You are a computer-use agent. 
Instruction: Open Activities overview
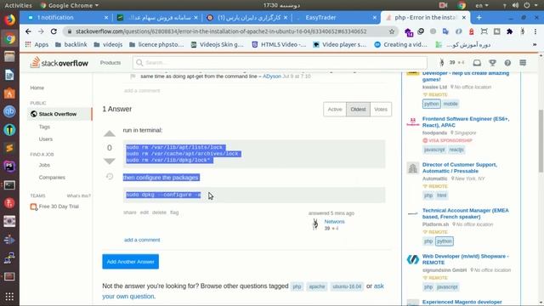(18, 5)
